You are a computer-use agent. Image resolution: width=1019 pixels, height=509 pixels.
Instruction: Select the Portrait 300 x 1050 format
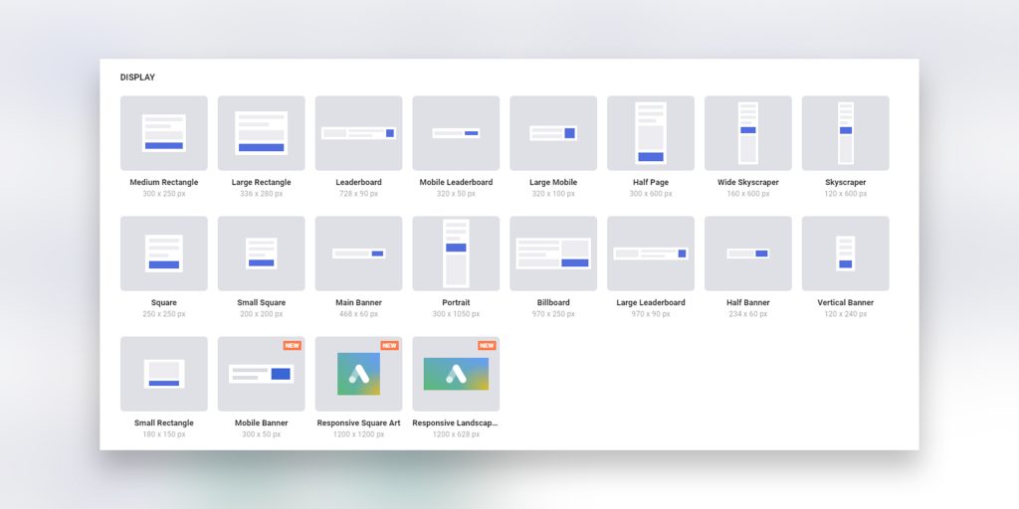[456, 254]
